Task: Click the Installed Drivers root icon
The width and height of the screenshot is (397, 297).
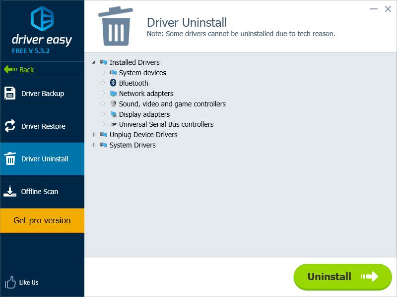Action: point(104,62)
